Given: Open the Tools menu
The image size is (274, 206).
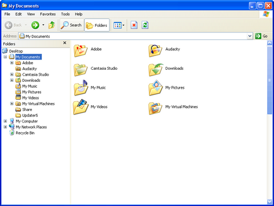Looking at the screenshot, I should pyautogui.click(x=65, y=14).
